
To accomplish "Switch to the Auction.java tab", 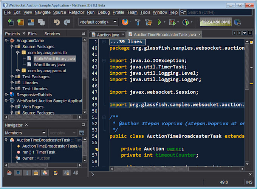I will [108, 35].
